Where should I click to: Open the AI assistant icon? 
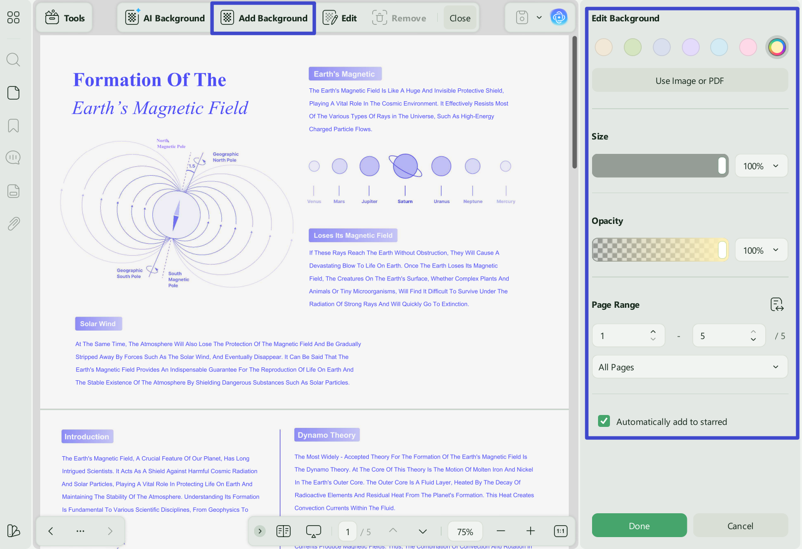pyautogui.click(x=559, y=18)
